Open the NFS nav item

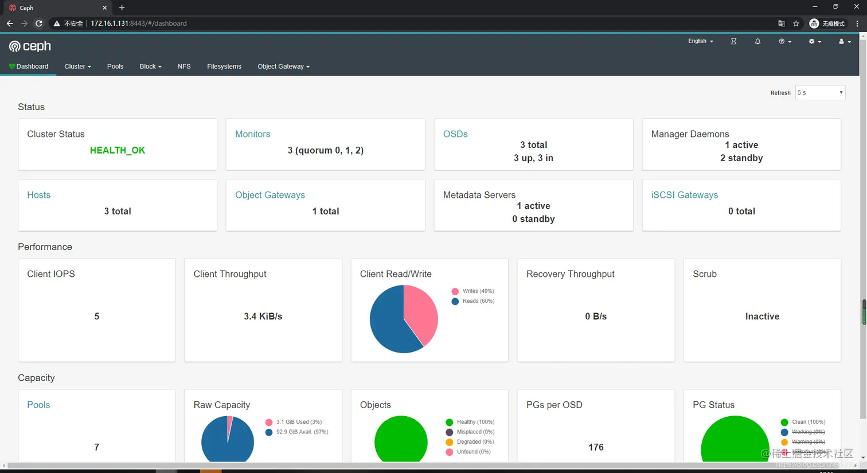[x=184, y=67]
